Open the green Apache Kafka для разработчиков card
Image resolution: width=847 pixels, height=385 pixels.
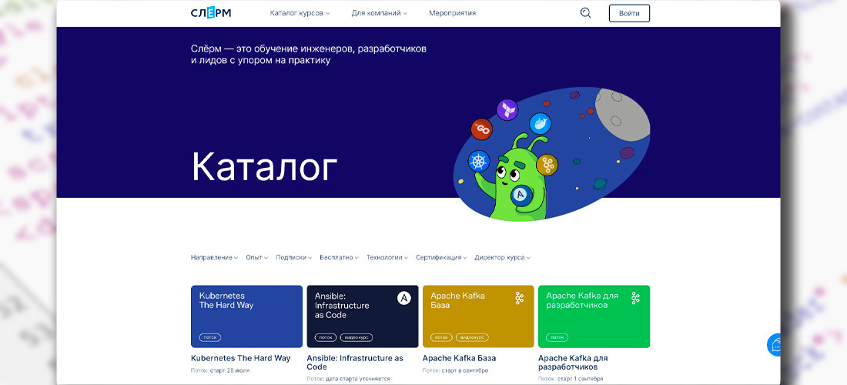(x=594, y=316)
